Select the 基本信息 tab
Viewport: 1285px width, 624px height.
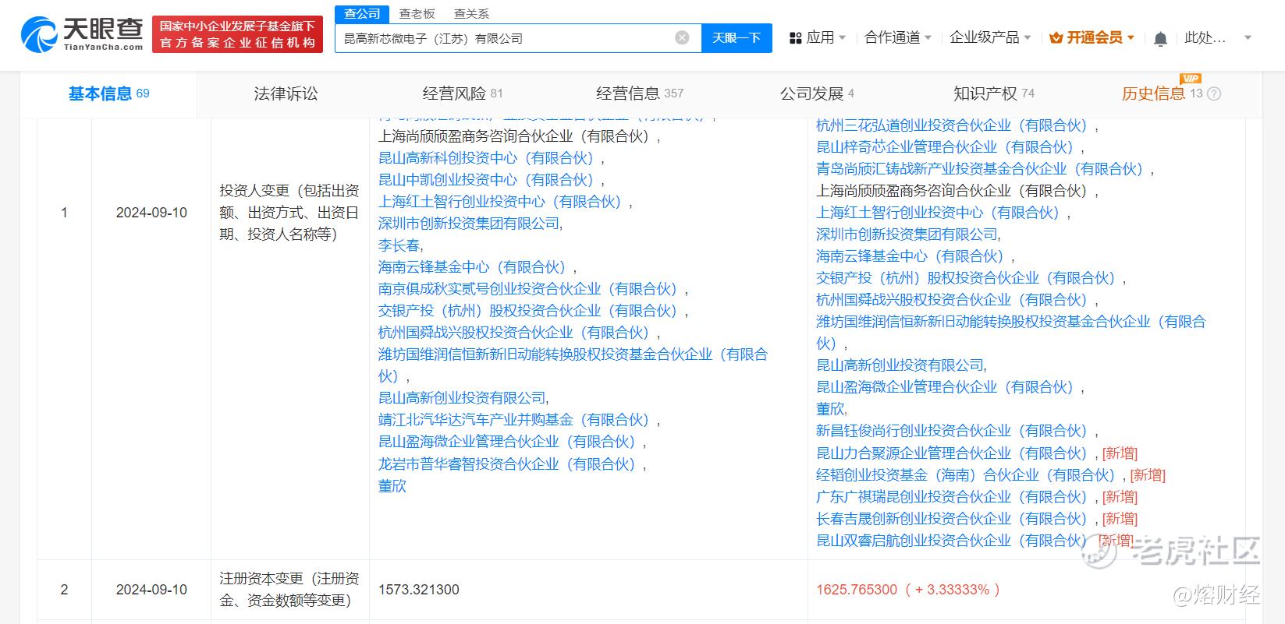(108, 94)
